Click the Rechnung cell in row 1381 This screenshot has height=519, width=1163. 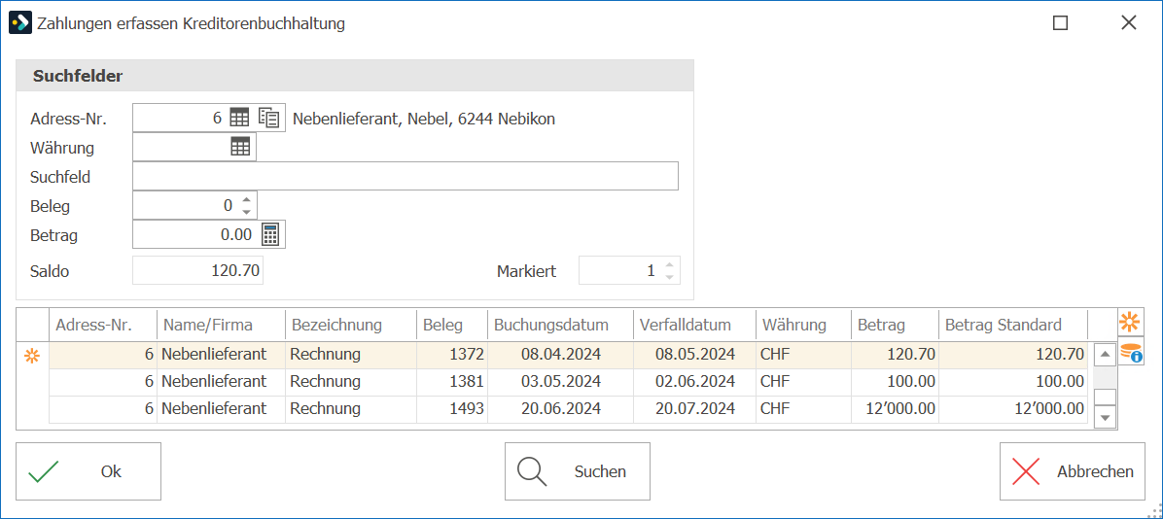351,382
